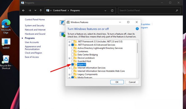Click the features list scrollbar thumb
Screen dimensions: 186x109
[x=137, y=48]
